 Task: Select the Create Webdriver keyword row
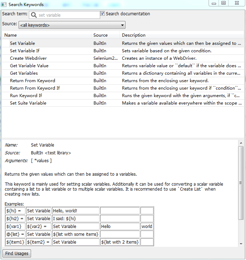click(123, 58)
